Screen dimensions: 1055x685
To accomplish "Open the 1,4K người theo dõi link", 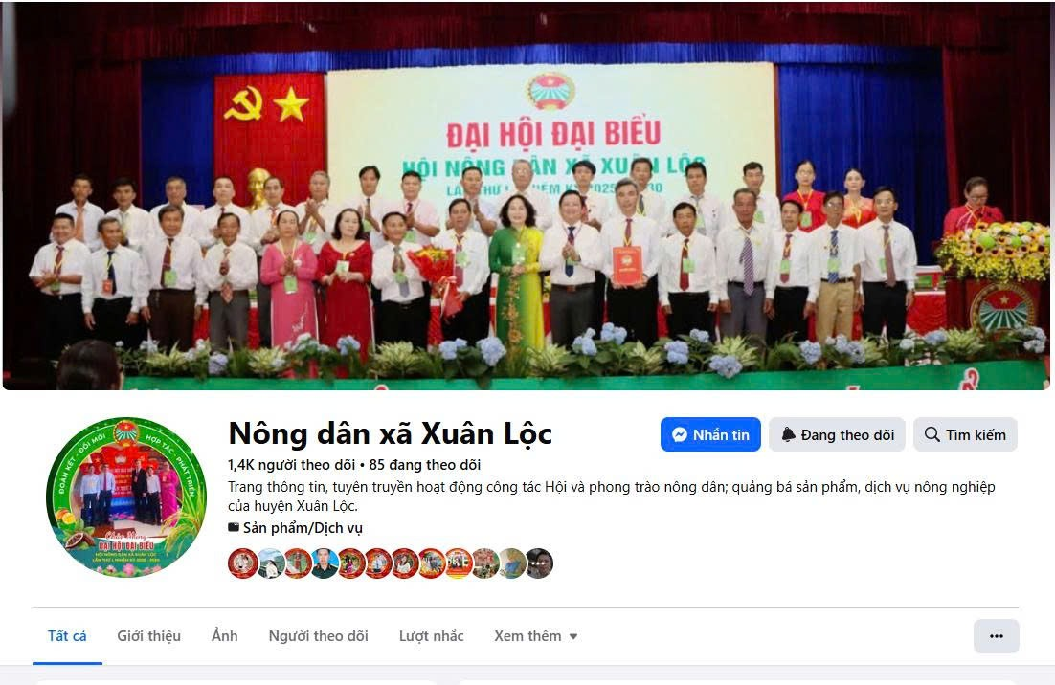I will tap(291, 465).
